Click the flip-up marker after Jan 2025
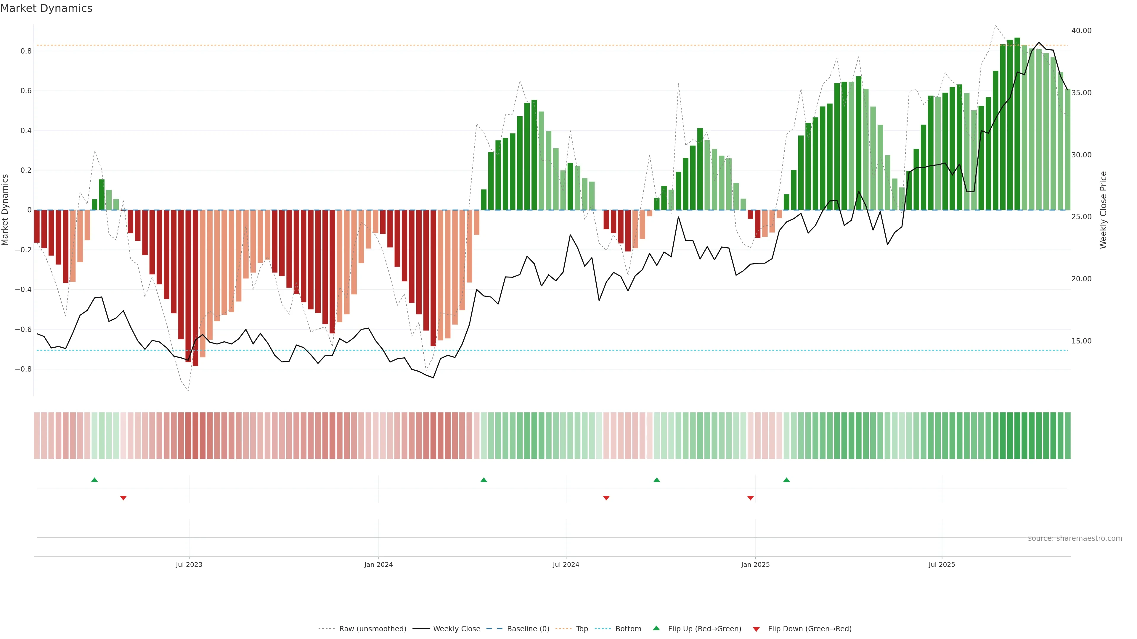The image size is (1137, 639). coord(786,480)
